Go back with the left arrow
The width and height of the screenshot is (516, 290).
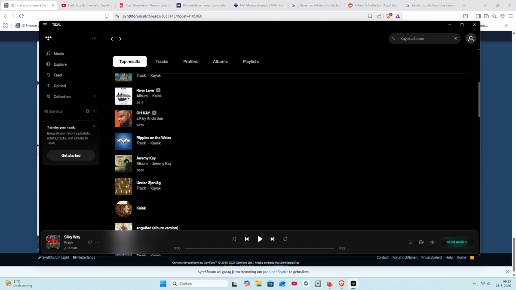point(112,39)
